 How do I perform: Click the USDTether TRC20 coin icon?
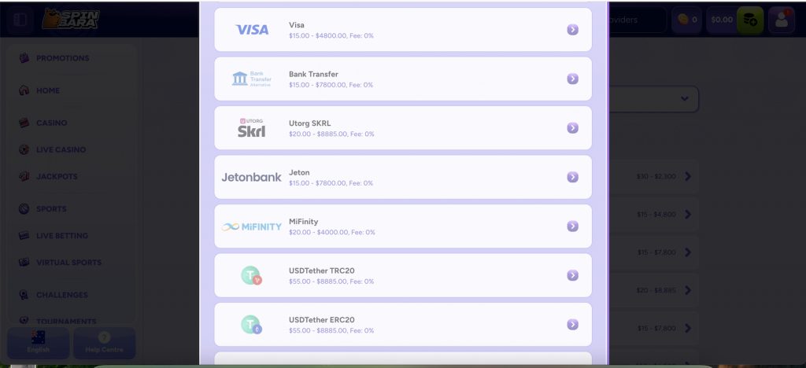click(x=252, y=276)
